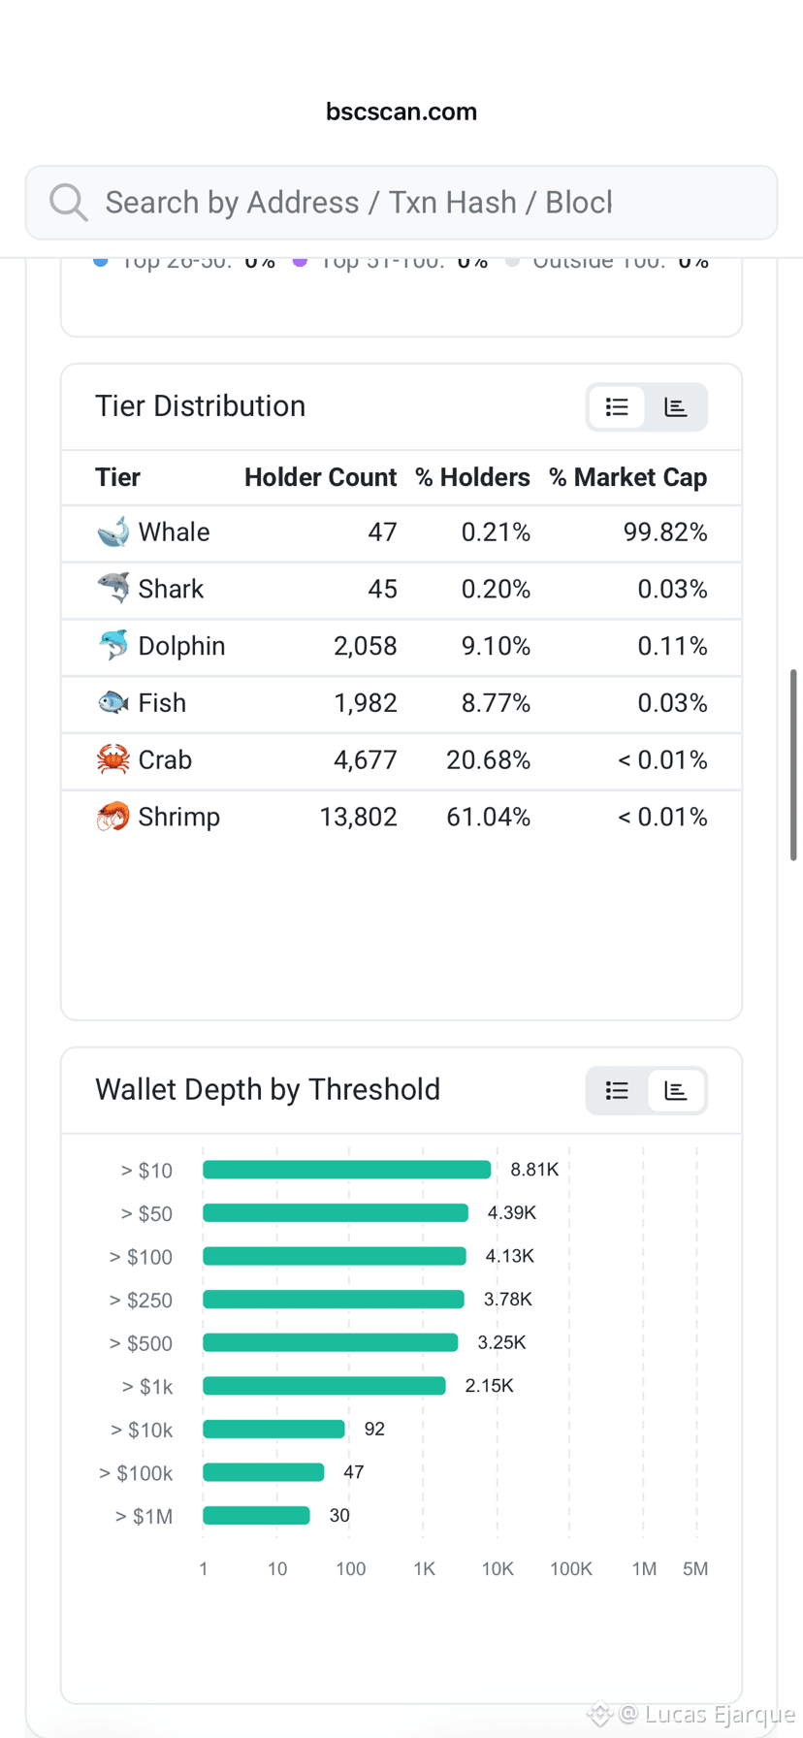Click the Crab tier emoji icon
The image size is (803, 1738).
coord(113,759)
